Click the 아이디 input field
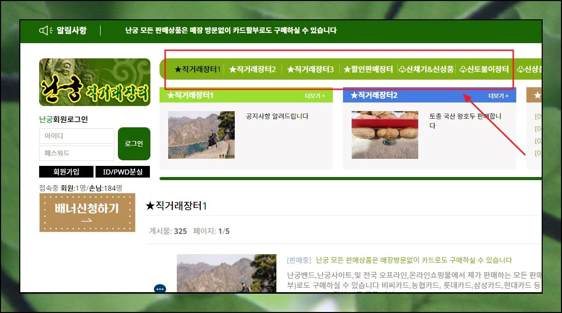 tap(76, 136)
